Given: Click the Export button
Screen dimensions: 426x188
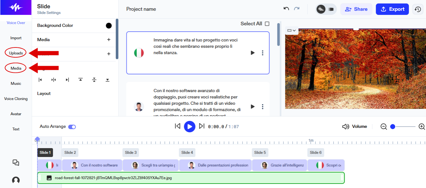Looking at the screenshot, I should pos(392,9).
